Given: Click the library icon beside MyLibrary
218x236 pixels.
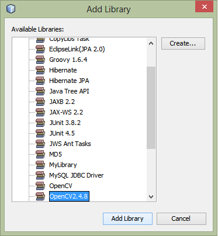Looking at the screenshot, I should coord(40,165).
